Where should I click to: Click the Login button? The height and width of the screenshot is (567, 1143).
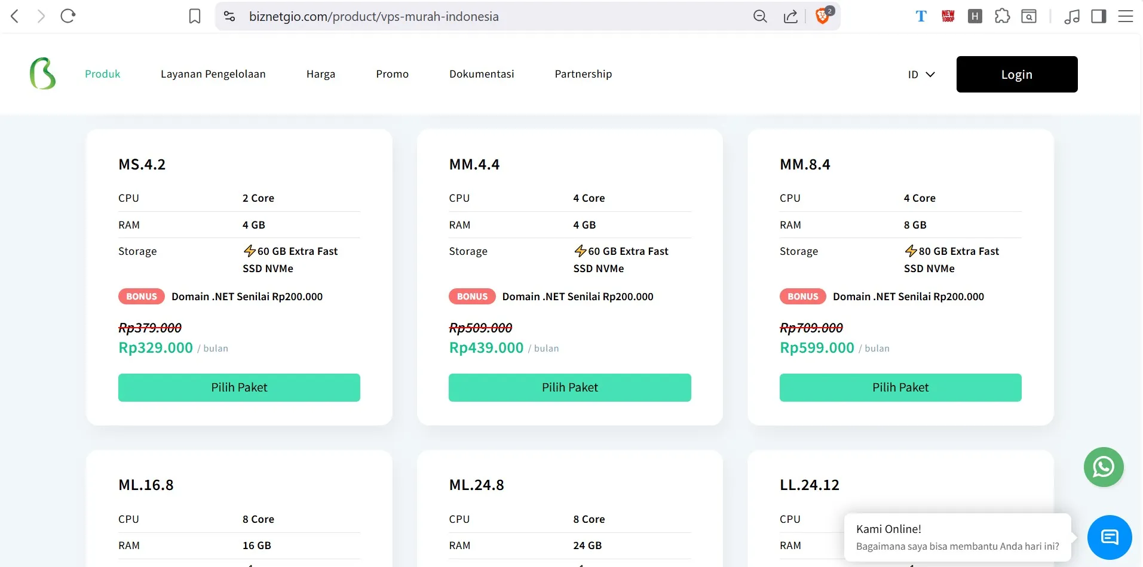1017,74
